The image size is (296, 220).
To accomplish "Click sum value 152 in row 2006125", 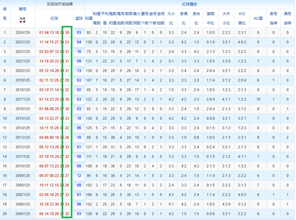I will 89,204.
